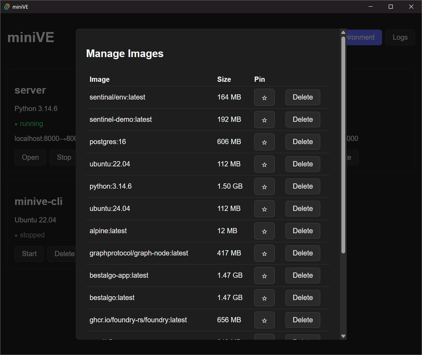This screenshot has width=422, height=355.
Task: Pin the alpine:latest image
Action: click(x=264, y=231)
